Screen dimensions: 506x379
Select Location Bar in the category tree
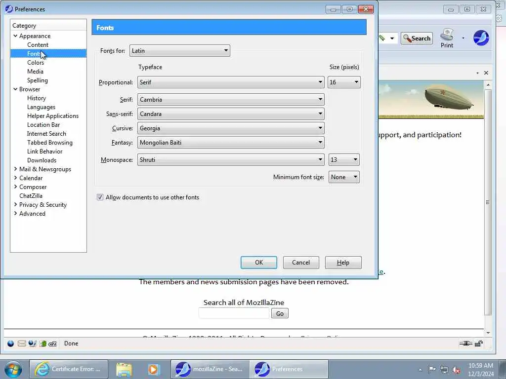pos(43,125)
